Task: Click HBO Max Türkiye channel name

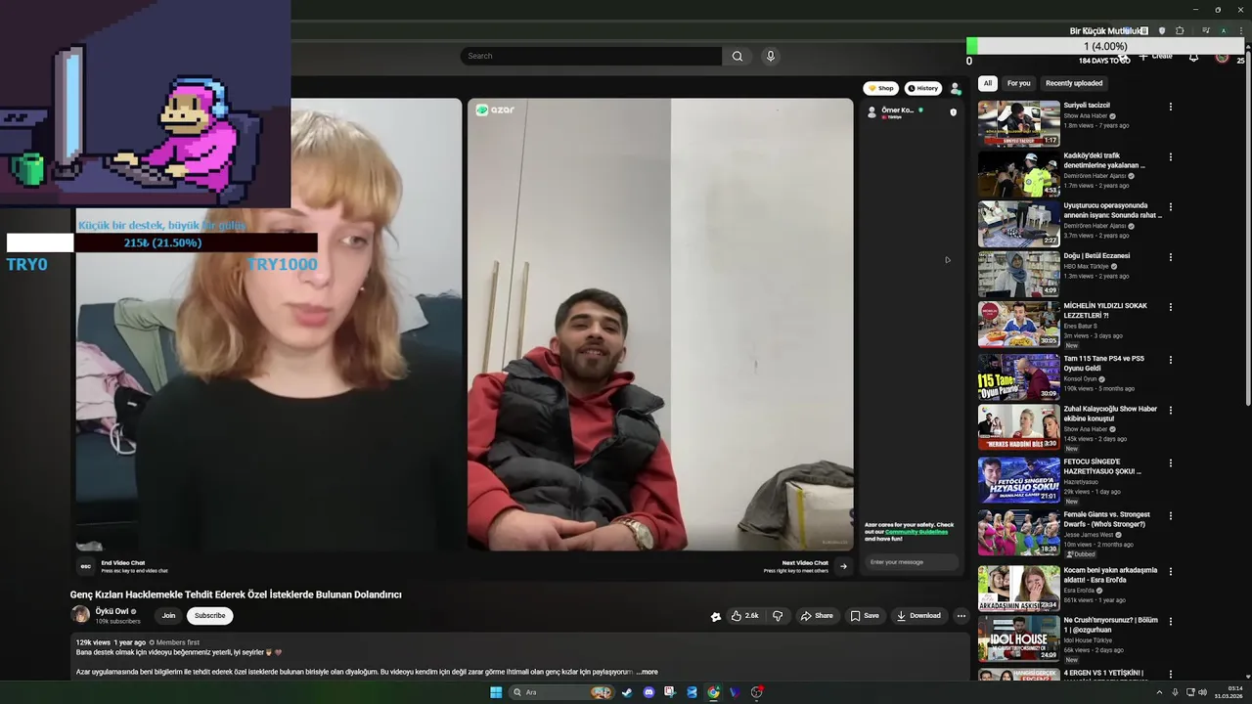Action: tap(1086, 266)
